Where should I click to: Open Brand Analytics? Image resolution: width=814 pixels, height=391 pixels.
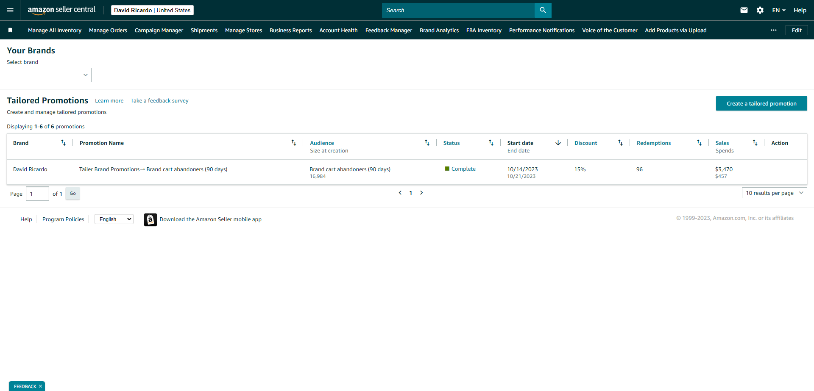439,30
